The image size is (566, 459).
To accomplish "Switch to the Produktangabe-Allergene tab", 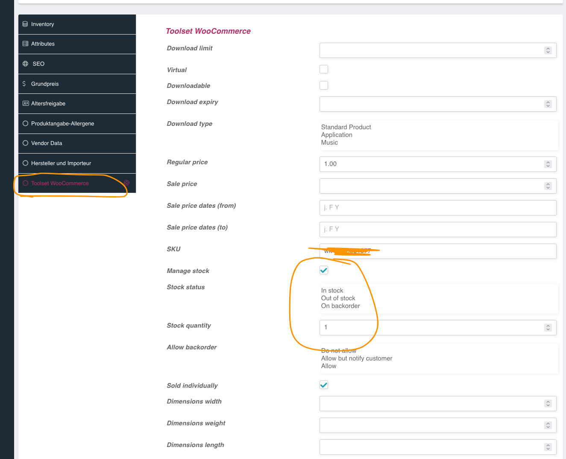I will point(77,124).
